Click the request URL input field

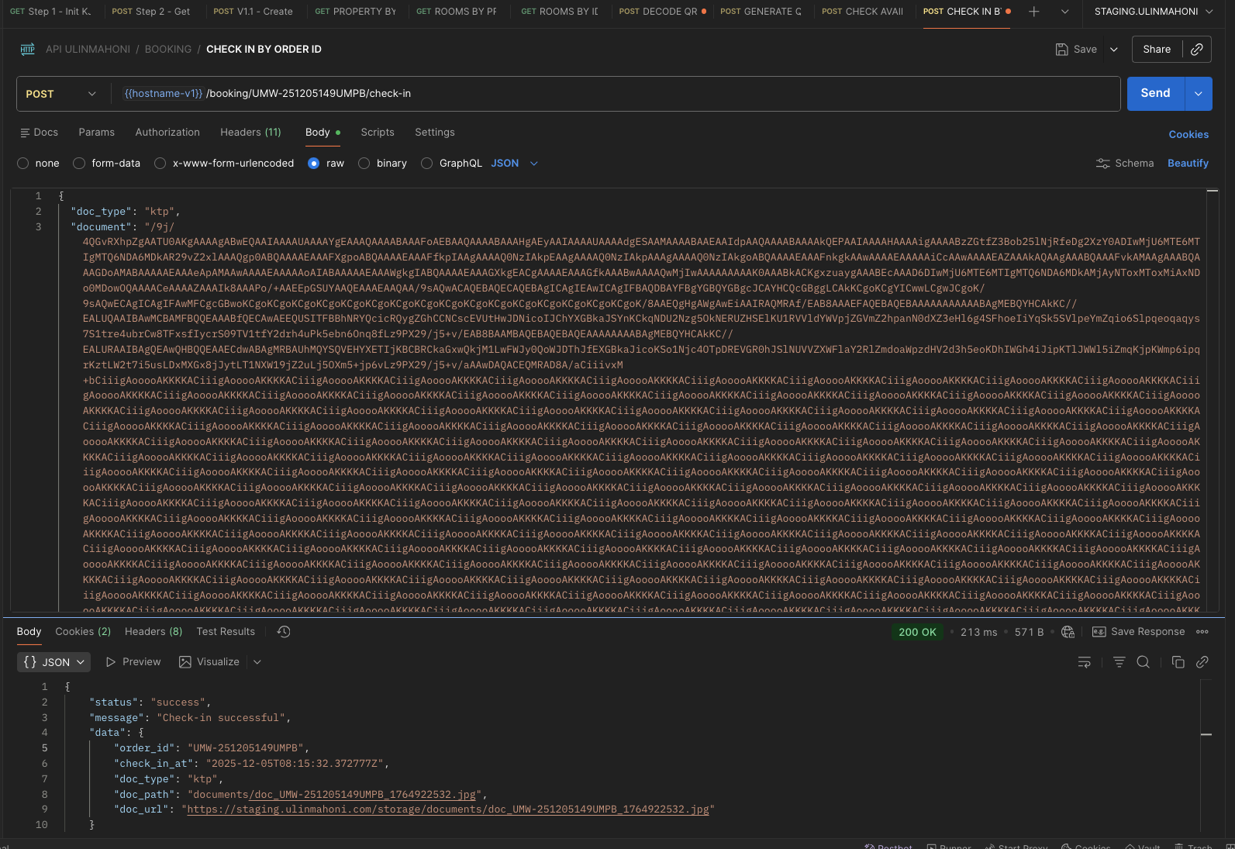620,94
